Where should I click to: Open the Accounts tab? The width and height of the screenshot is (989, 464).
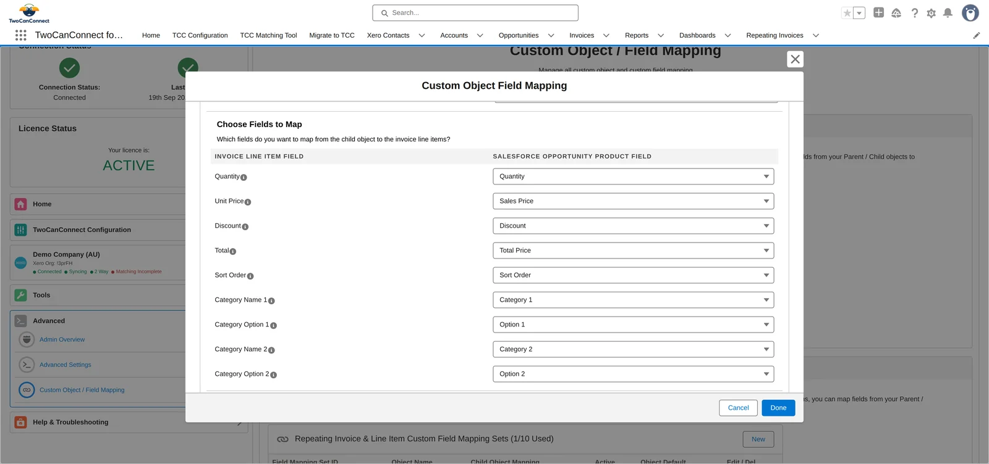[454, 36]
